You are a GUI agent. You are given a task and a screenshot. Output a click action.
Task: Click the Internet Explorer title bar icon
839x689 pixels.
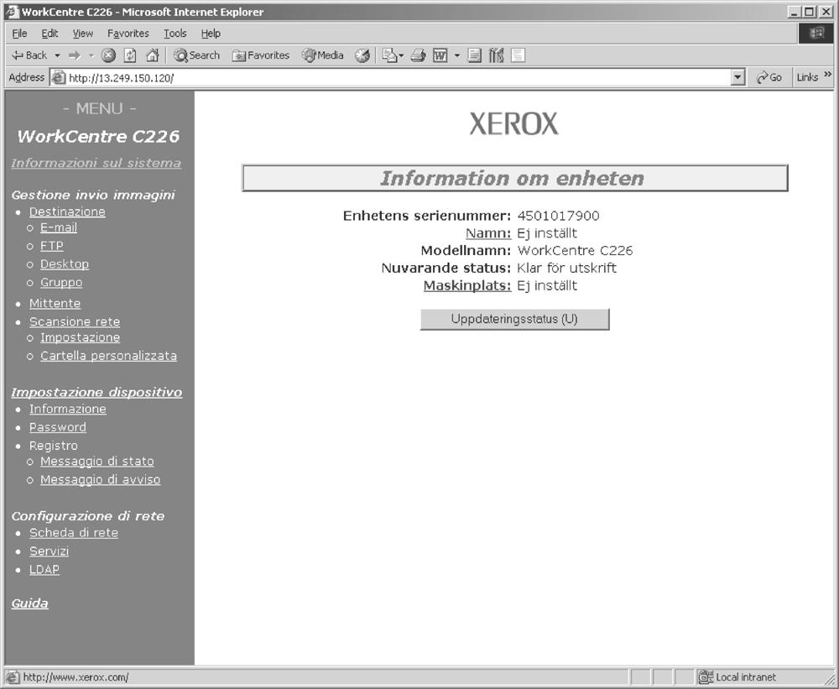(13, 12)
